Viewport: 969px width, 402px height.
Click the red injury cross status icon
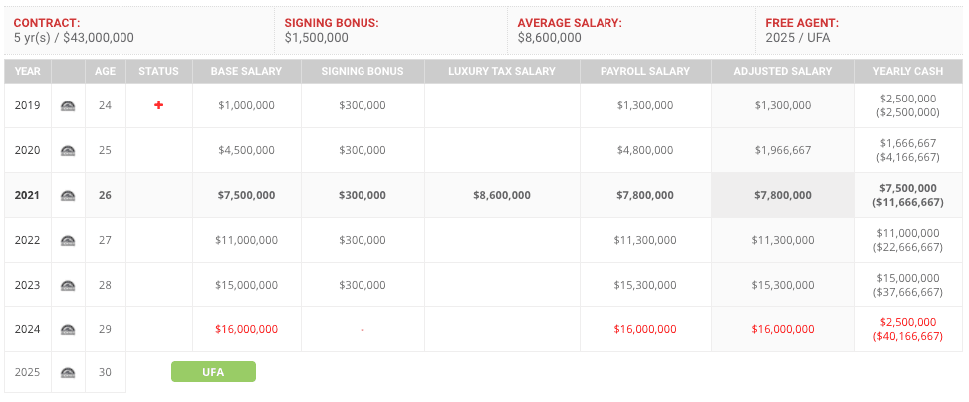158,105
